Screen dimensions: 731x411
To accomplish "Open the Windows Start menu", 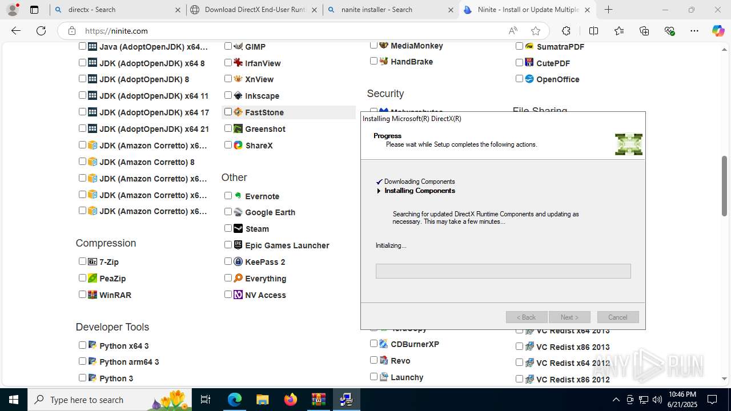I will coord(14,400).
